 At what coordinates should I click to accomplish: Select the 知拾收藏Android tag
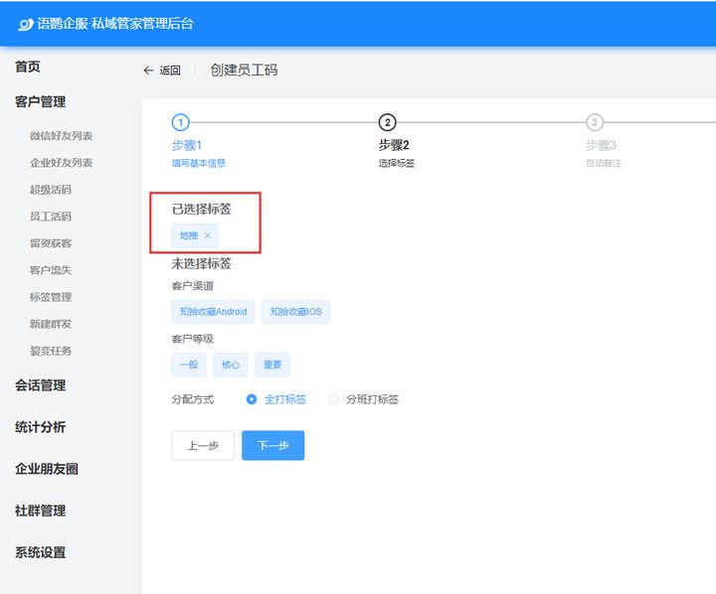[213, 312]
